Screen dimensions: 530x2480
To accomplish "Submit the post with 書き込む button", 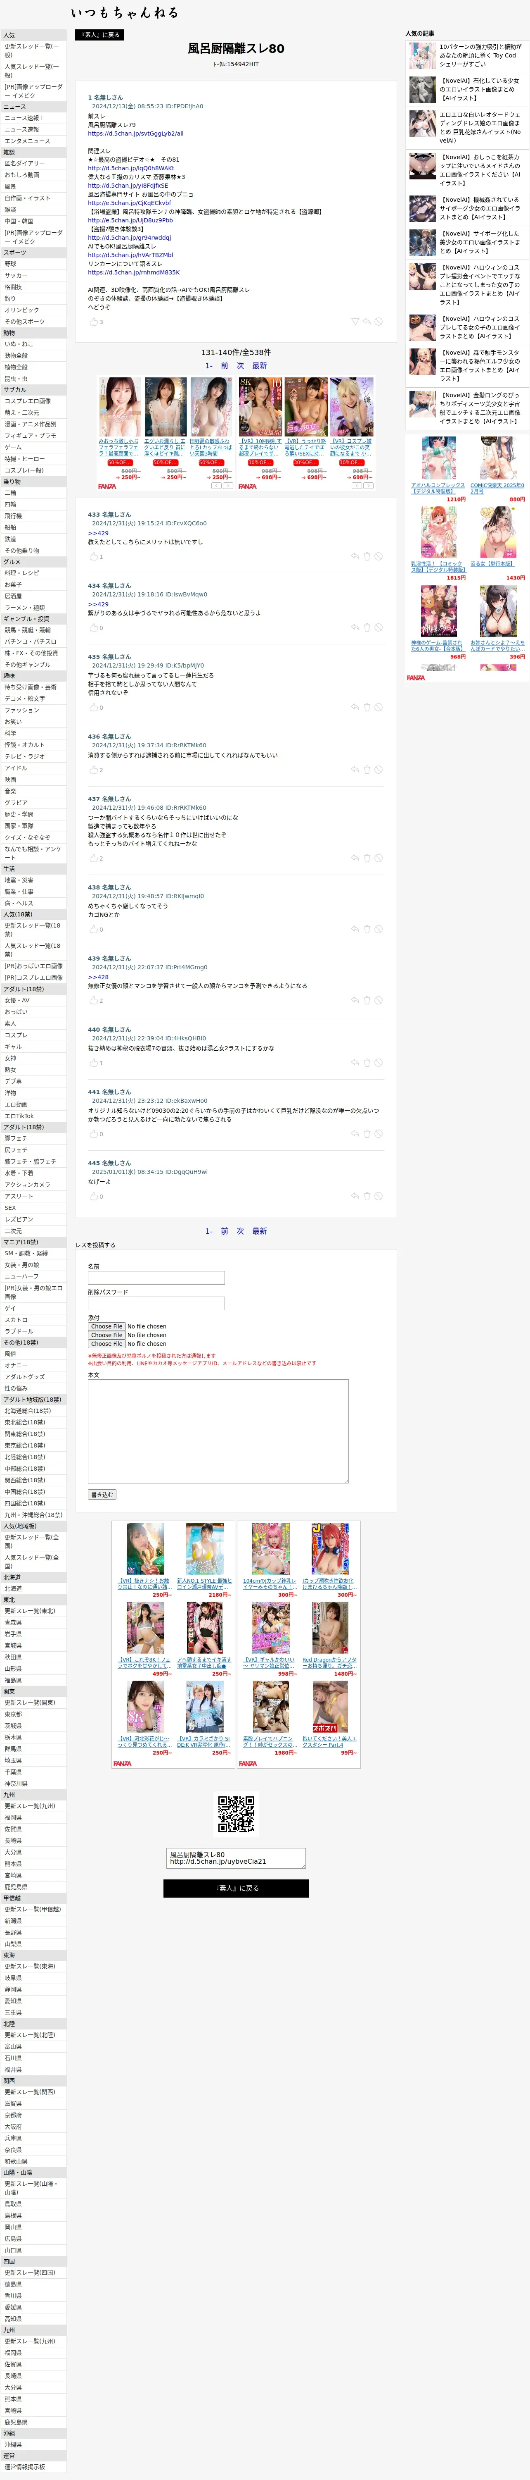I will (x=102, y=1495).
